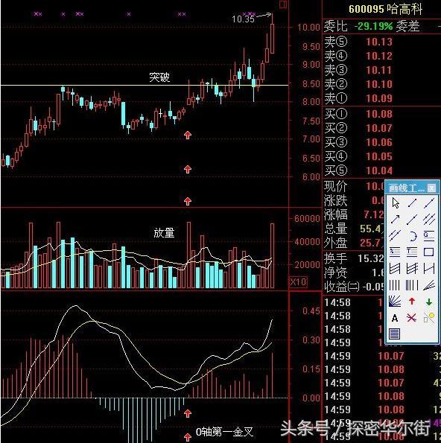
Task: Click the stock title 600095 哈高科
Action: (x=385, y=9)
